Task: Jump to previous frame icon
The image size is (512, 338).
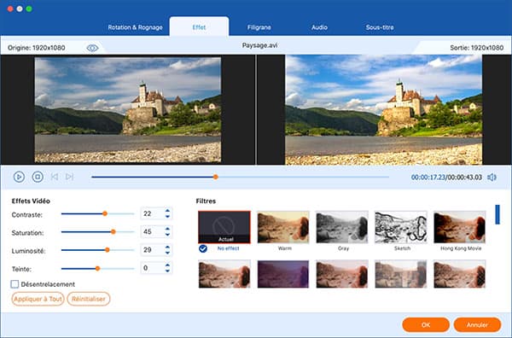Action: click(x=55, y=177)
